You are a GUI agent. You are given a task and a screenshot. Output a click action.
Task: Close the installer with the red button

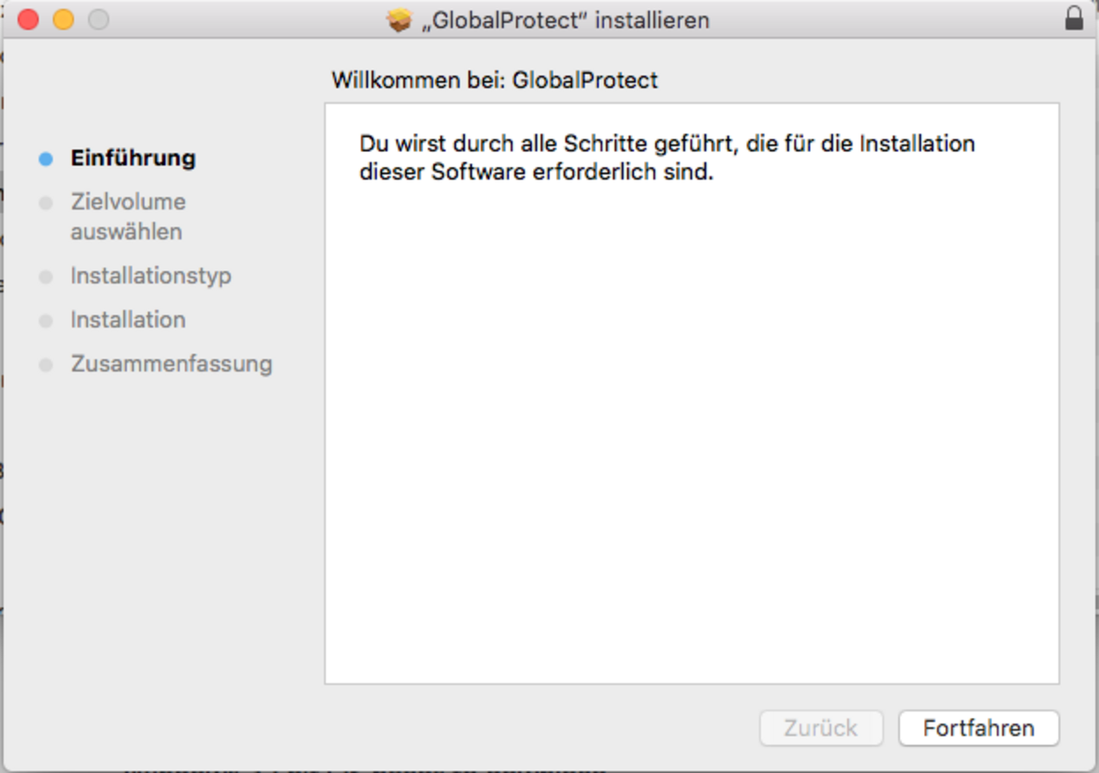[28, 19]
